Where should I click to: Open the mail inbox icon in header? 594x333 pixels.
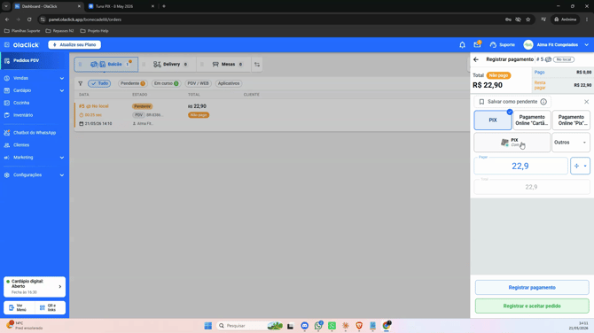point(477,44)
